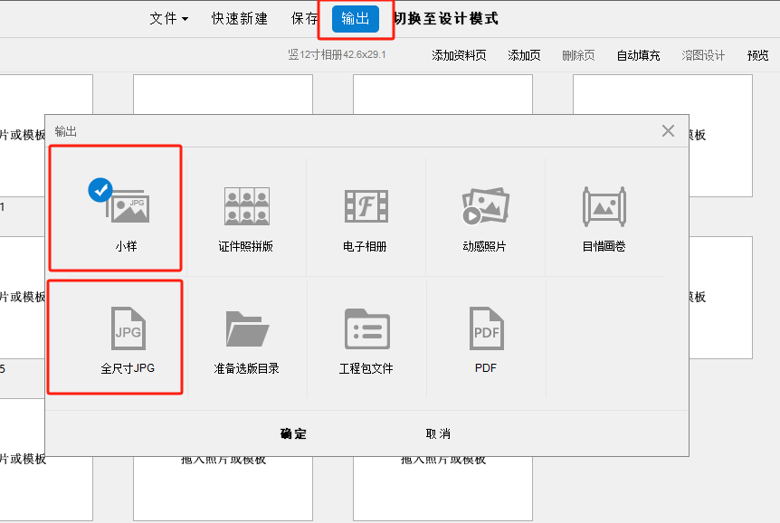Screen dimensions: 780x523
Task: Cancel the dialog via 取消
Action: point(438,434)
